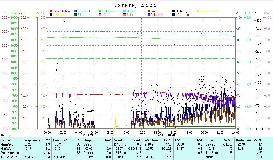Click the sunrise marker next to 07:58
The width and height of the screenshot is (273, 160).
[x=10, y=135]
